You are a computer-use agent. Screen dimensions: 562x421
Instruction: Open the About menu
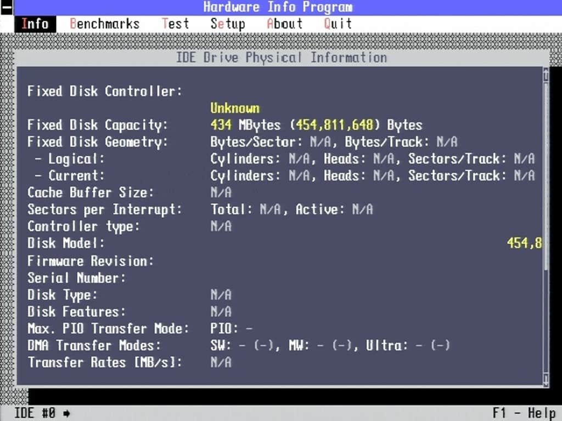point(285,24)
